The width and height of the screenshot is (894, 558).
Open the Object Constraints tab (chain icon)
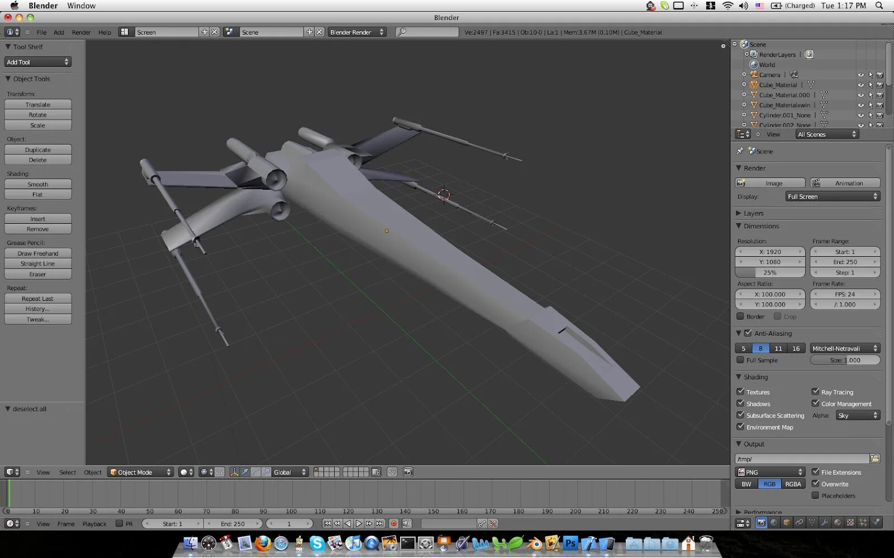click(800, 523)
